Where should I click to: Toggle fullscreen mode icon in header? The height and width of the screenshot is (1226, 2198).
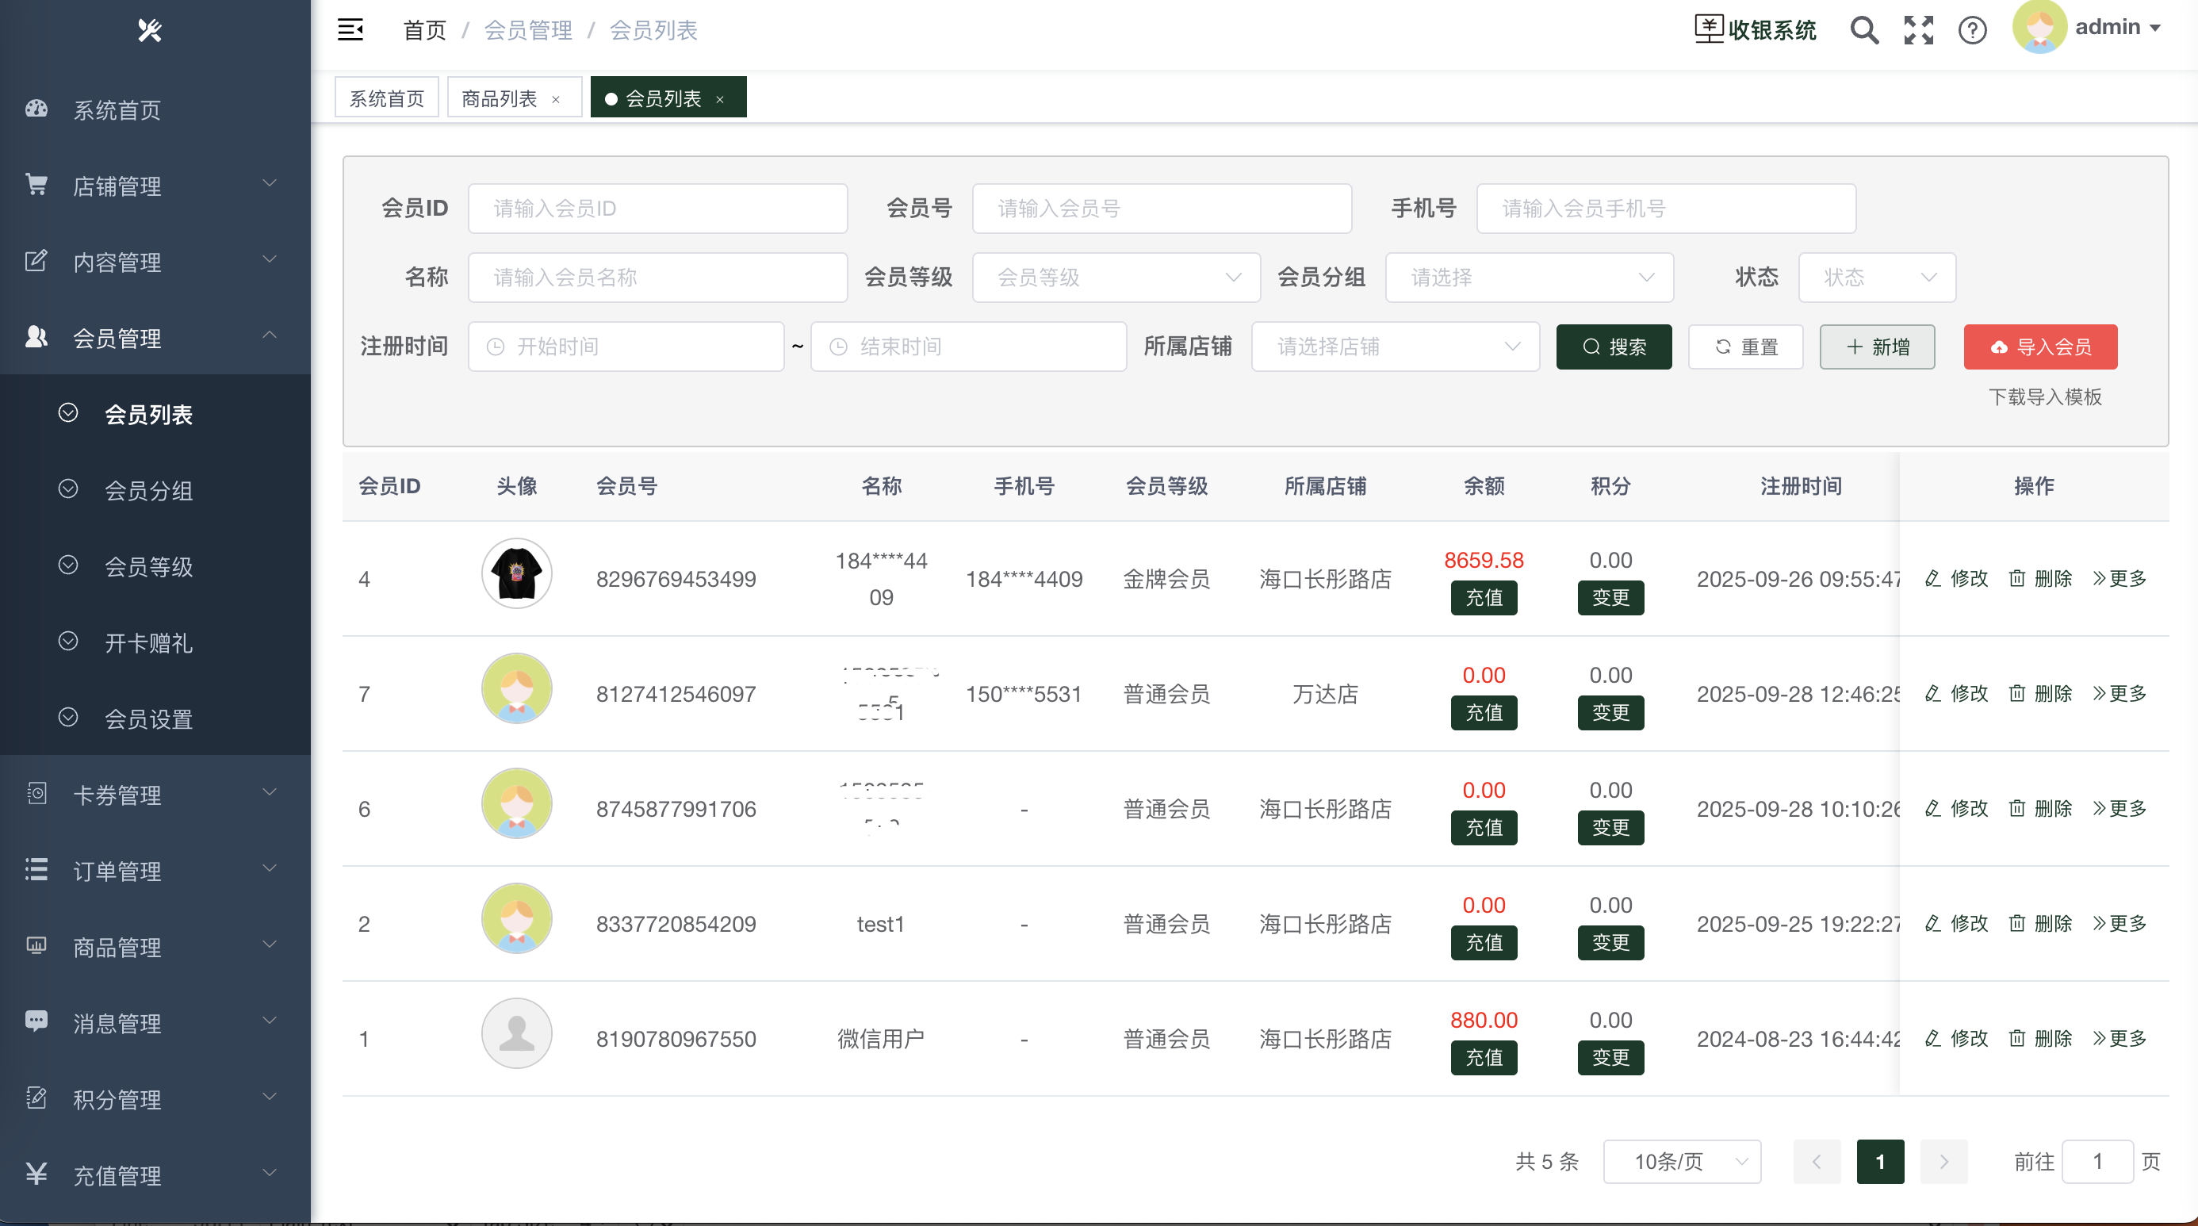coord(1918,30)
